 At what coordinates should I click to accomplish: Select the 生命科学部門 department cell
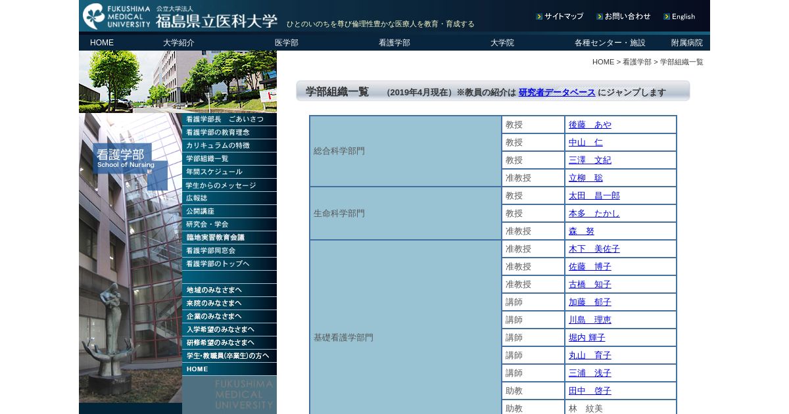click(406, 214)
